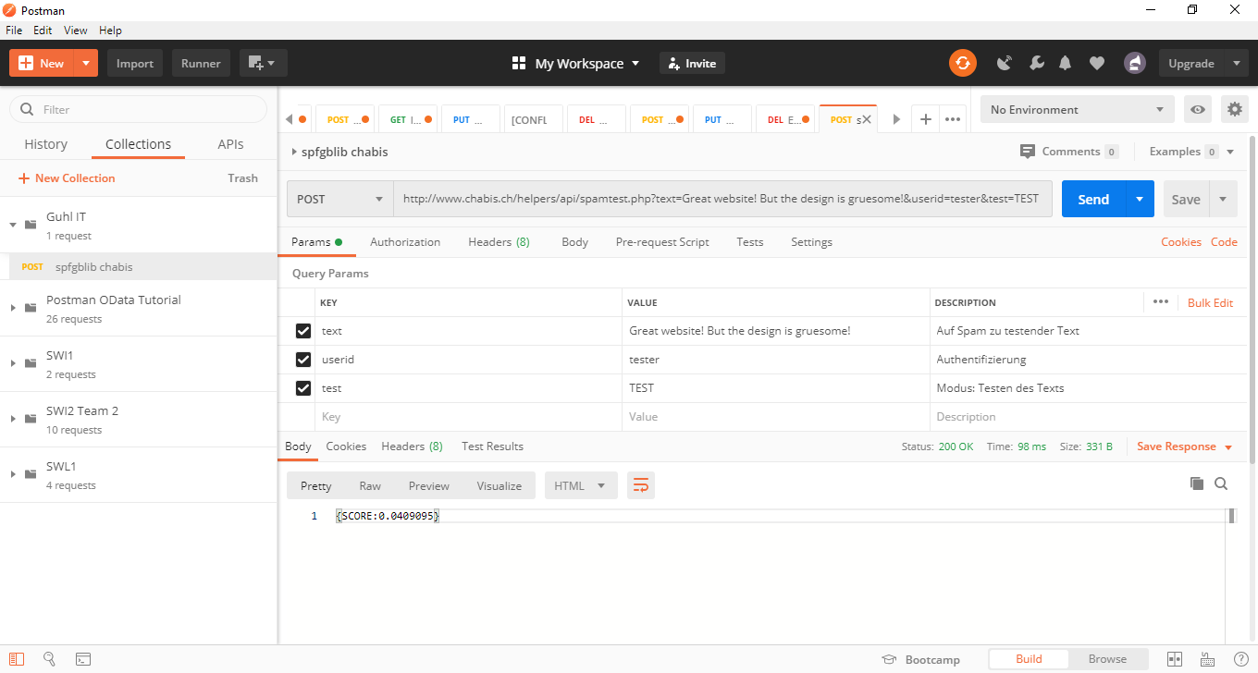The image size is (1258, 673).
Task: Uncheck the 'userid' query parameter
Action: (303, 360)
